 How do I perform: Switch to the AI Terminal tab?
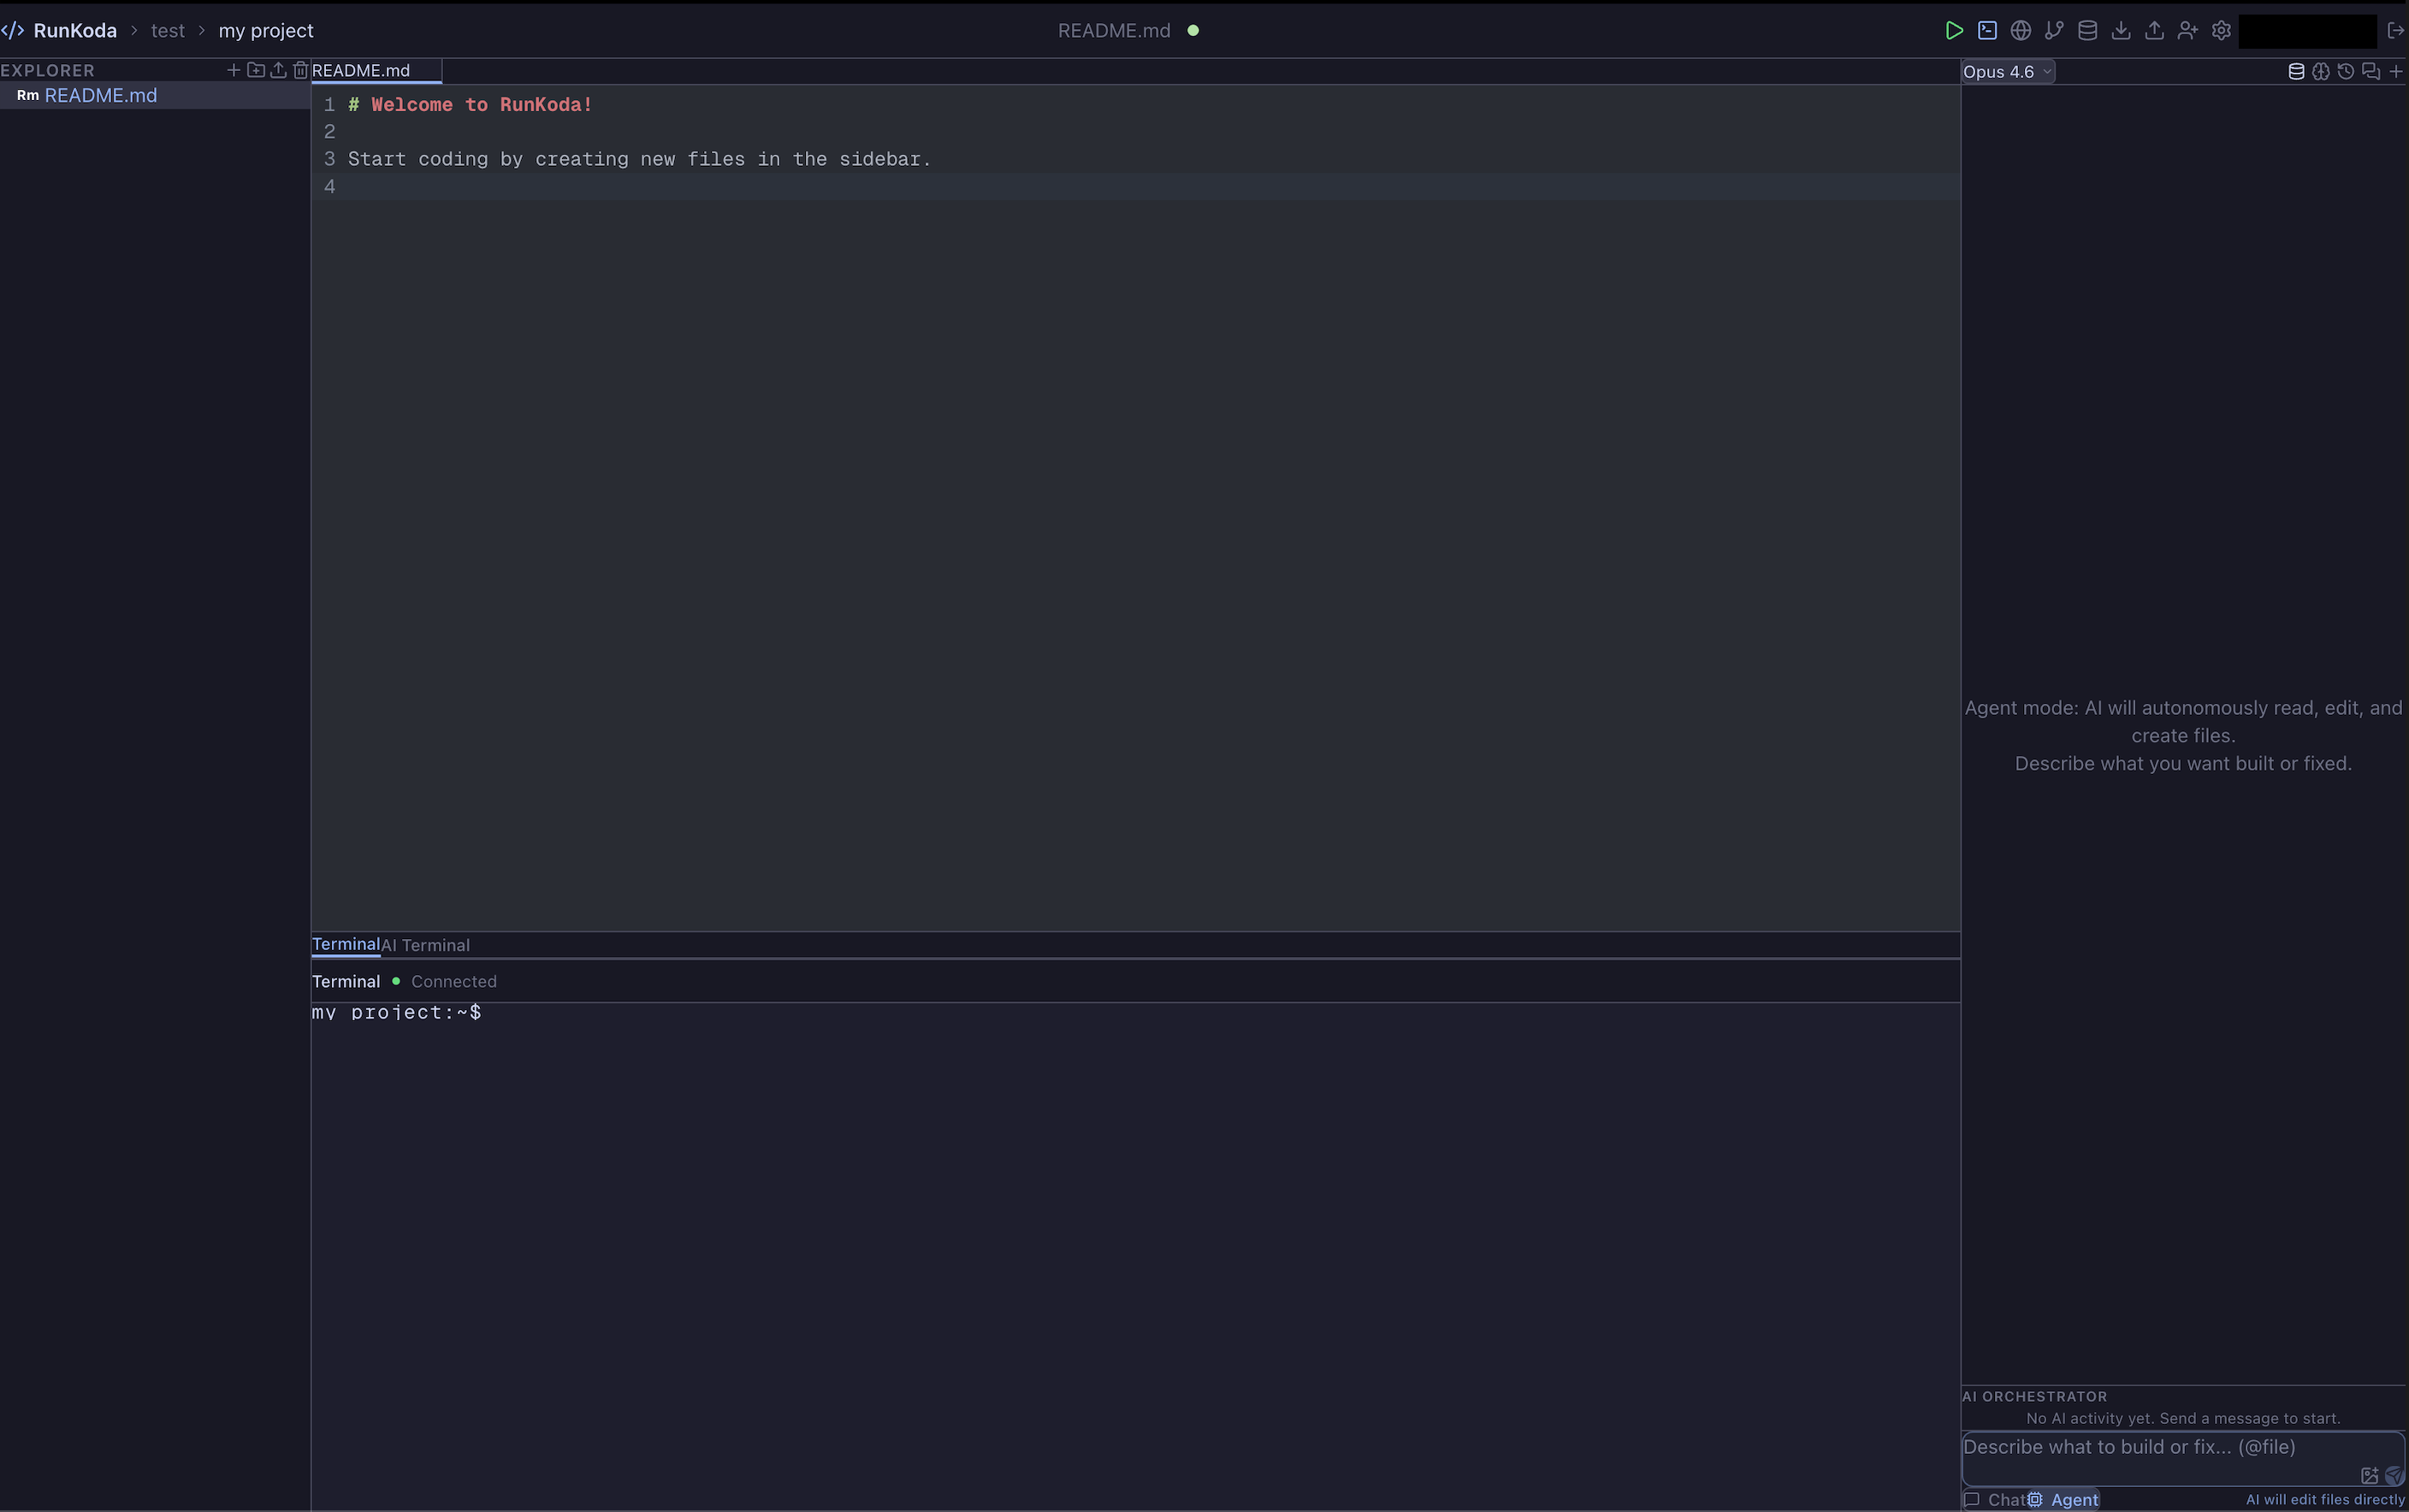[x=425, y=945]
